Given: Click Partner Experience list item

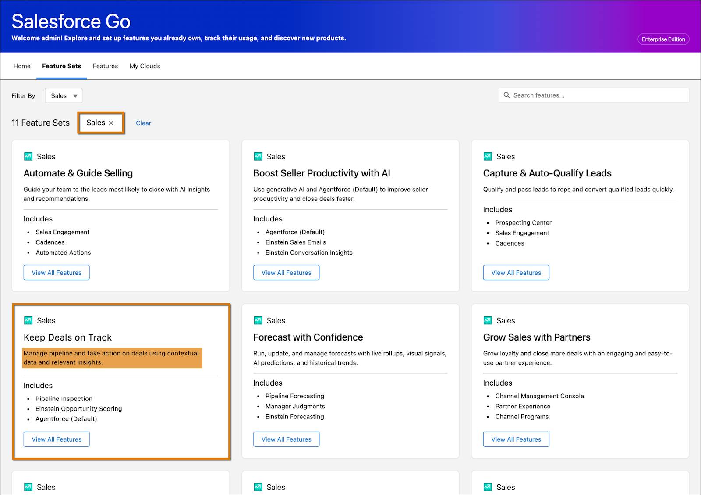Looking at the screenshot, I should [x=523, y=406].
